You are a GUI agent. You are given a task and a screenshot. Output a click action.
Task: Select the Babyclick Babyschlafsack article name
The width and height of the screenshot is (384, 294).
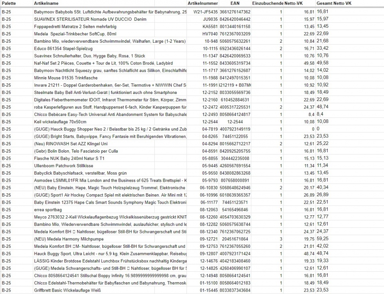[80, 173]
